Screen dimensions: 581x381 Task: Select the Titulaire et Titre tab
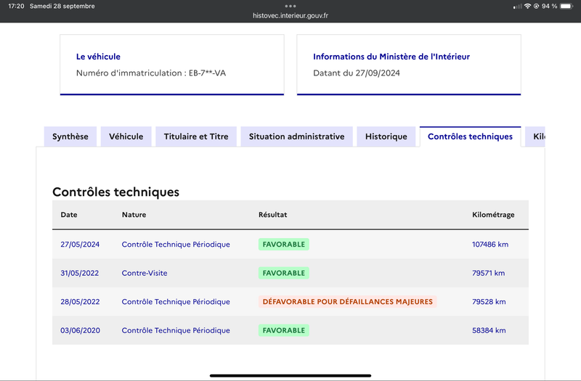click(x=196, y=136)
